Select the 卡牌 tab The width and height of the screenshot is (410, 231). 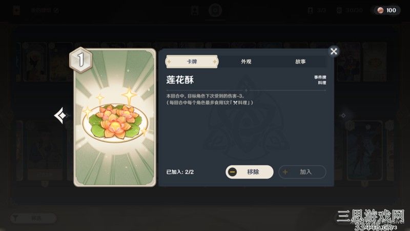coord(192,62)
